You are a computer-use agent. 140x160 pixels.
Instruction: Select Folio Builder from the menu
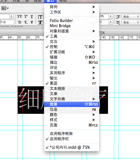coord(72,21)
